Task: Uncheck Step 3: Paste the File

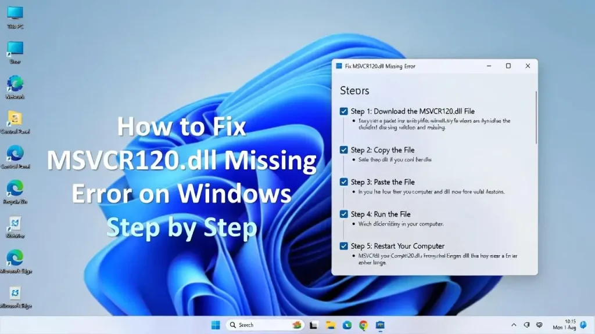Action: (343, 181)
